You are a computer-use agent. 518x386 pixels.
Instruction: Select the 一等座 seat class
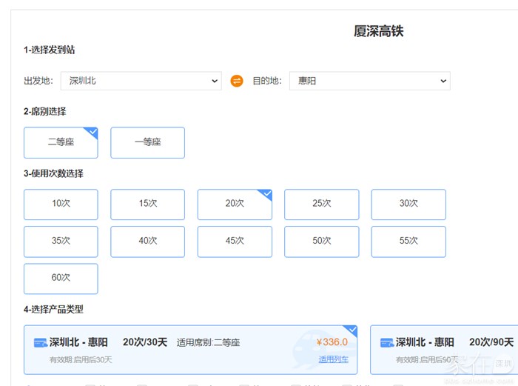(147, 142)
